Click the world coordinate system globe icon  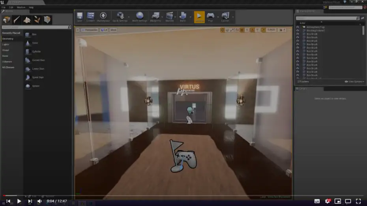[237, 30]
